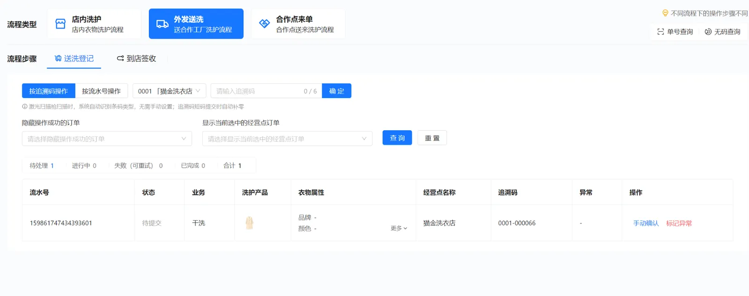749x296 pixels.
Task: Switch to the 到店签收 step tab
Action: (136, 59)
